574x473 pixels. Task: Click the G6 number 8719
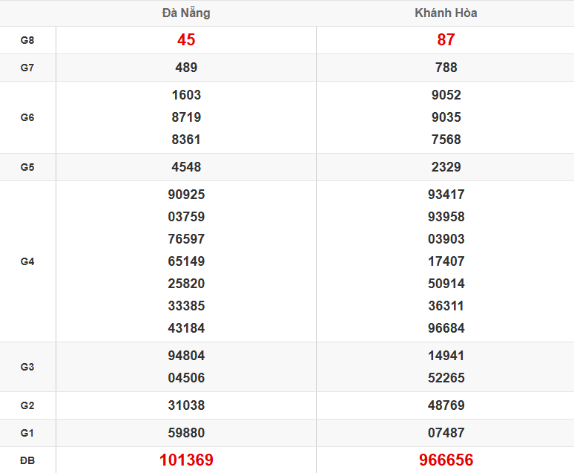pyautogui.click(x=186, y=117)
